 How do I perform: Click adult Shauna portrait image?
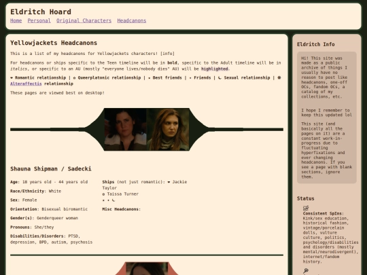(x=126, y=129)
